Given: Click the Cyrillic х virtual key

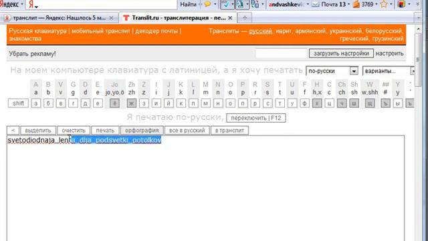Looking at the screenshot, I should click(317, 103).
